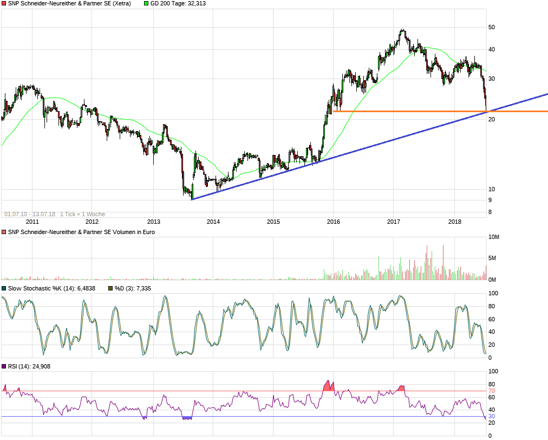This screenshot has width=548, height=440.
Task: Click the price axis value 9
Action: [490, 200]
